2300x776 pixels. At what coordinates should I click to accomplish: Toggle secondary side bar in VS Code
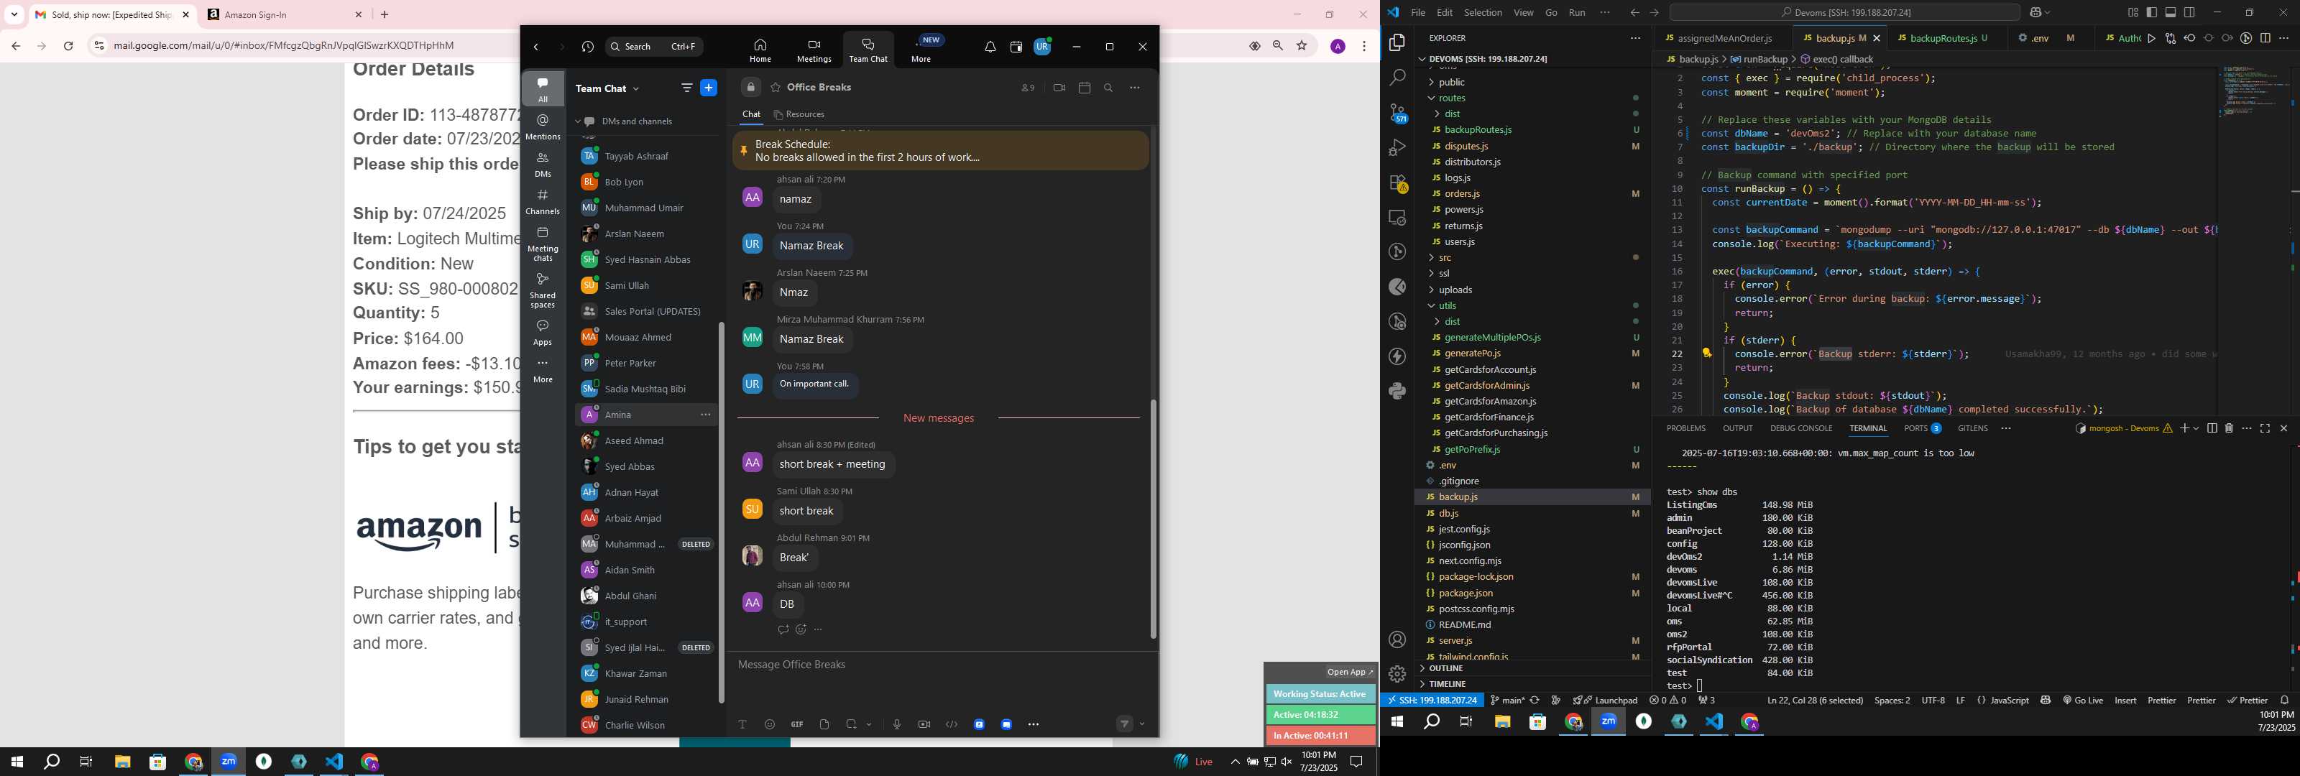[2189, 12]
